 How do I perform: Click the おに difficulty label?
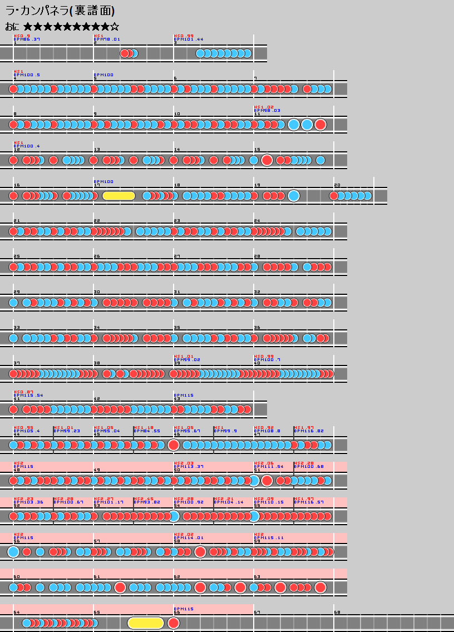point(12,27)
